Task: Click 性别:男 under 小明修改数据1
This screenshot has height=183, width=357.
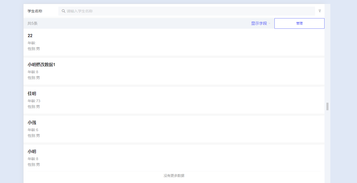Action: (34, 78)
